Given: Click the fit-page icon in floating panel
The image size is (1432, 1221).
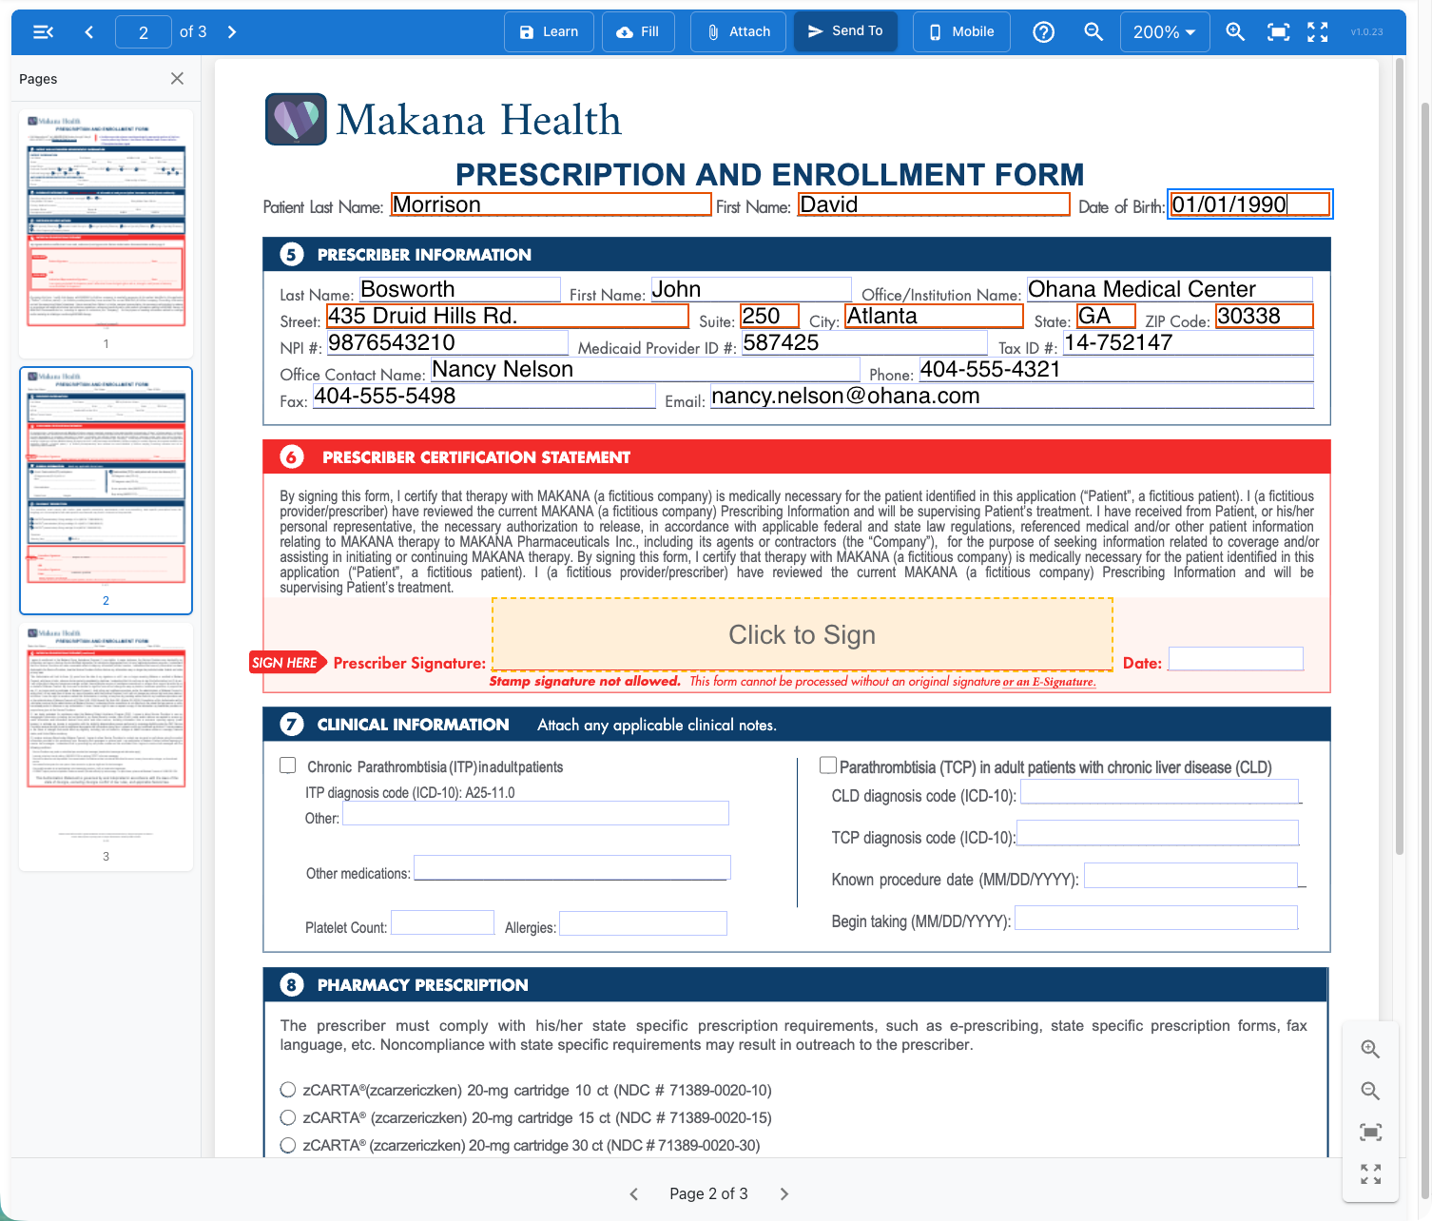Looking at the screenshot, I should point(1370,1133).
